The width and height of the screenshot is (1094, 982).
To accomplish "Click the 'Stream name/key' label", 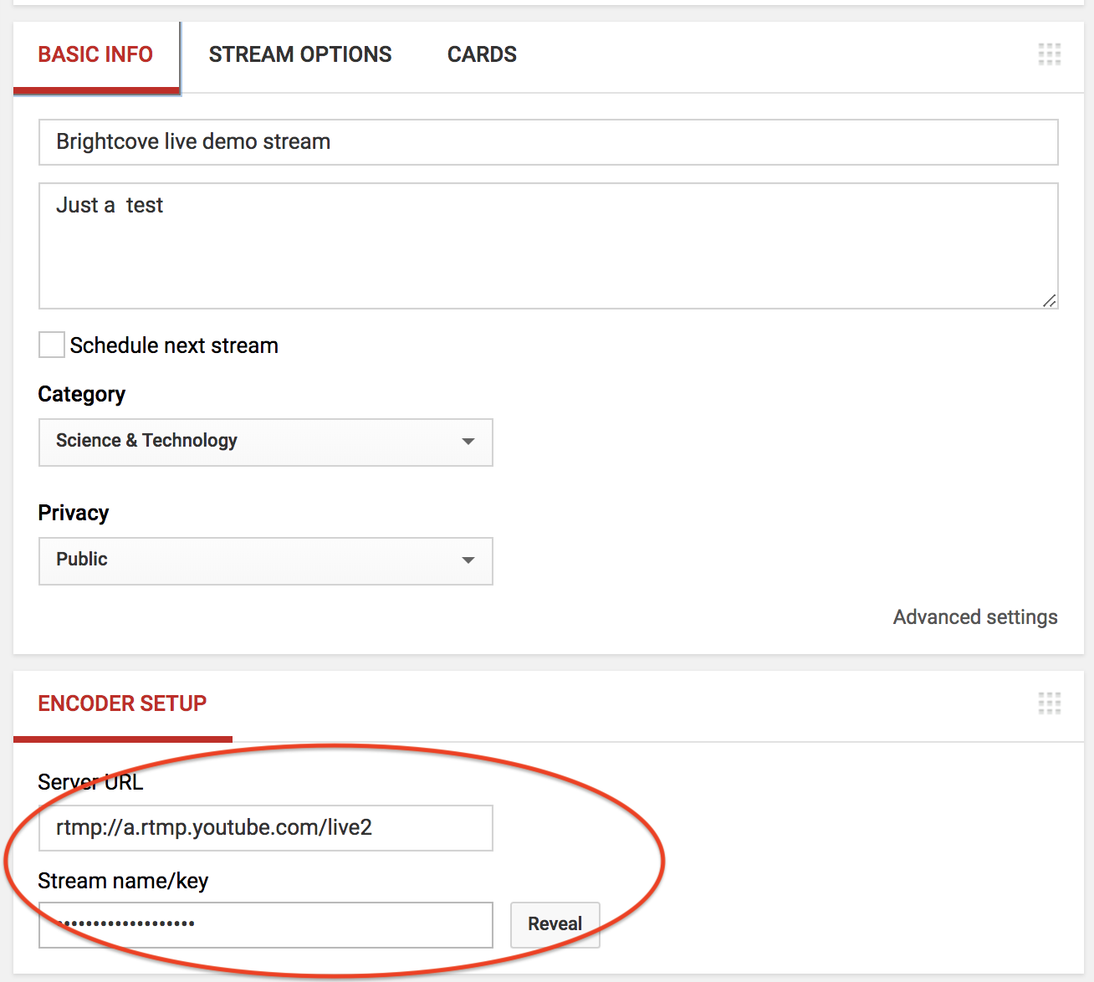I will 123,881.
